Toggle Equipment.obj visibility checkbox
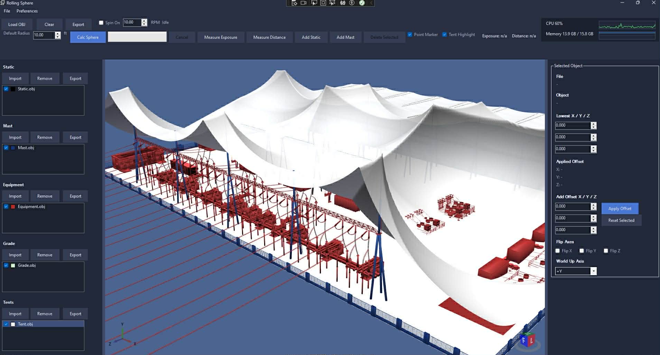This screenshot has height=355, width=660. [x=6, y=207]
